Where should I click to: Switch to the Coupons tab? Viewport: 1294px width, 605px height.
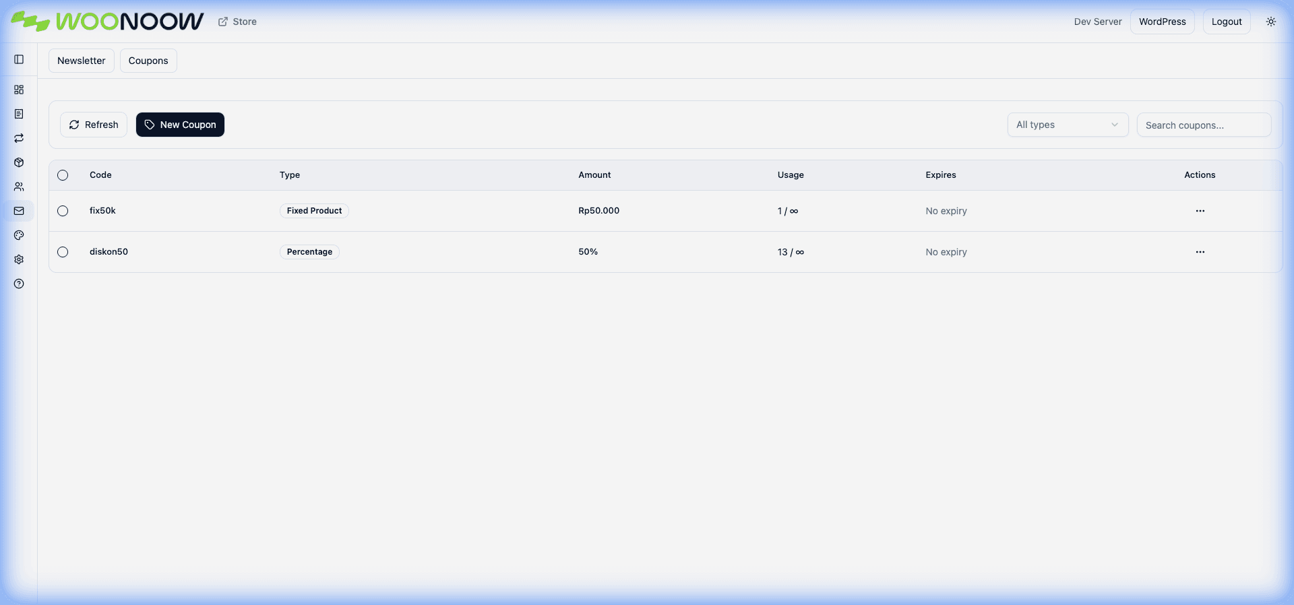pos(148,61)
